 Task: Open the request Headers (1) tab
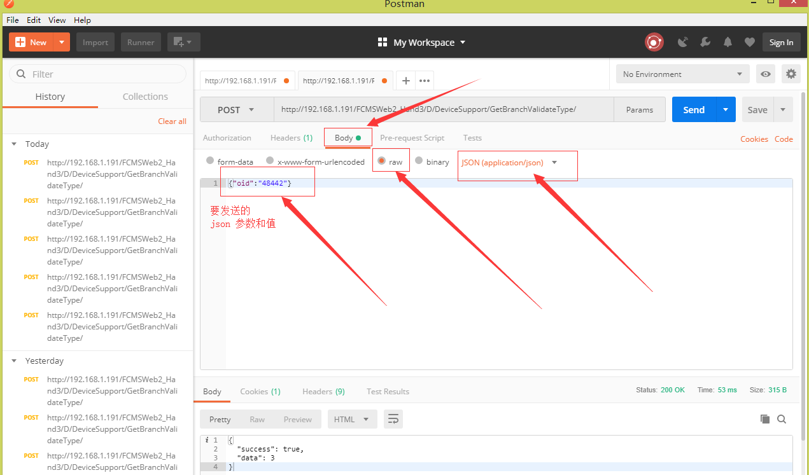292,138
